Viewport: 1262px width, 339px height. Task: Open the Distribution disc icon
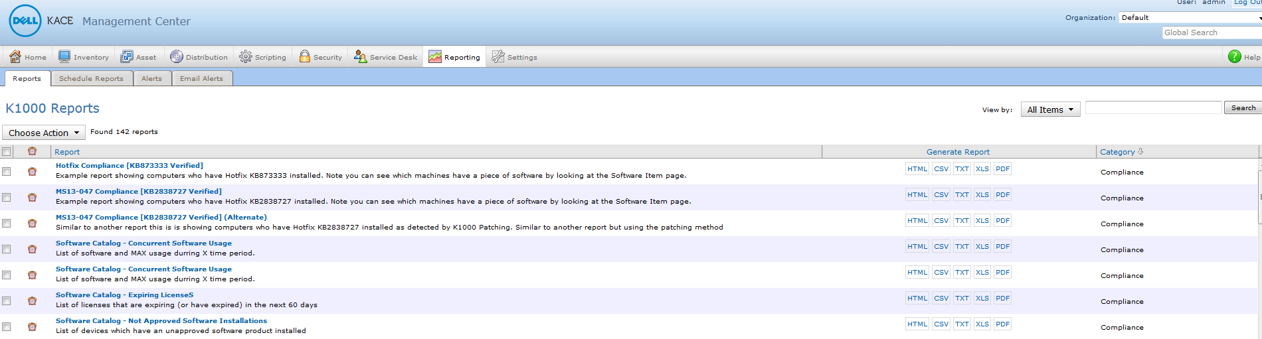coord(176,56)
